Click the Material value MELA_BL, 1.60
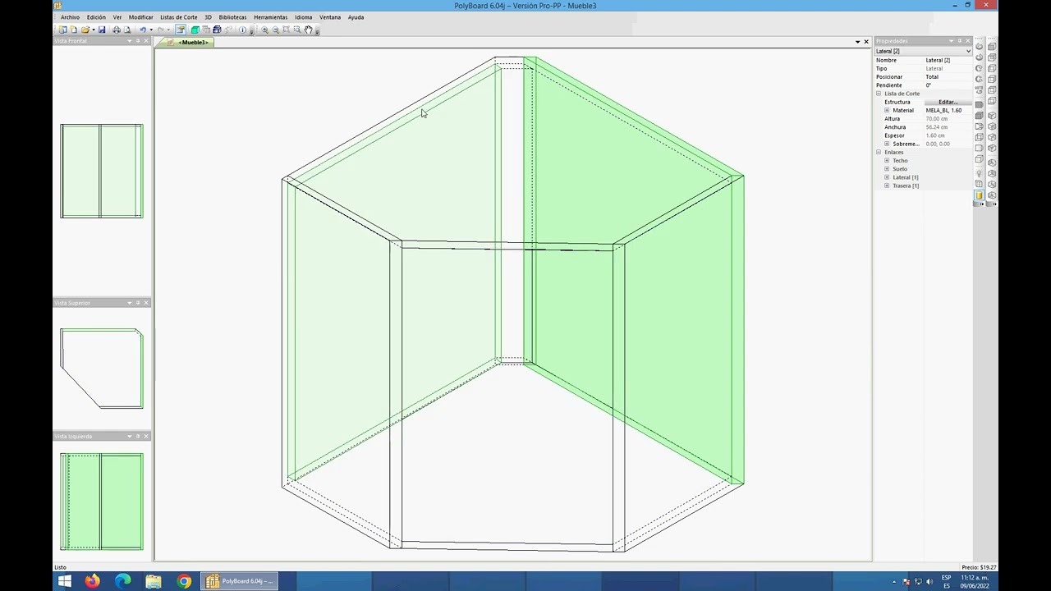Image resolution: width=1051 pixels, height=591 pixels. click(948, 110)
